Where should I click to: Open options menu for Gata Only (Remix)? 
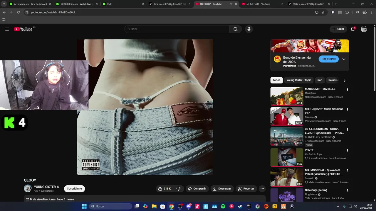[x=348, y=190]
